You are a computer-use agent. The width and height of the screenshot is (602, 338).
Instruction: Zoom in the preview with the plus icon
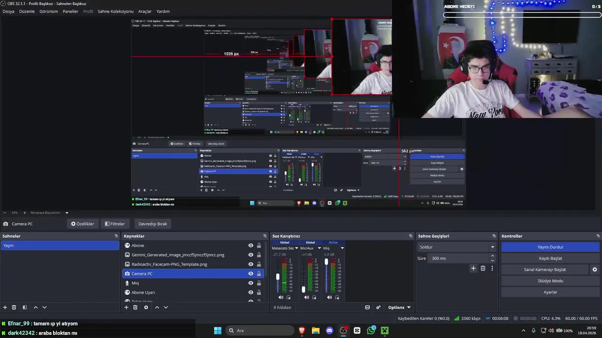[x=24, y=213]
